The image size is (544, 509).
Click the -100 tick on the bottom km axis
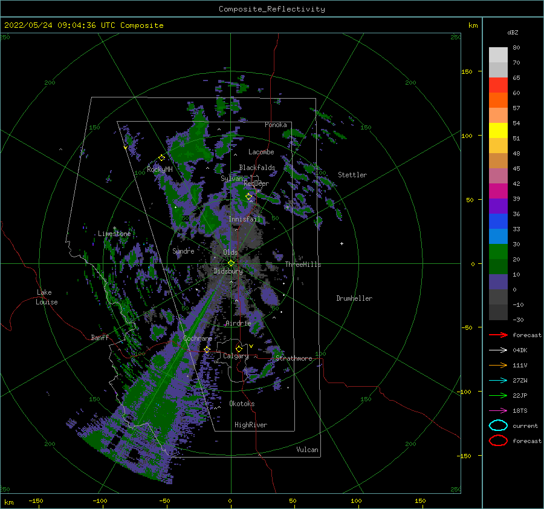(100, 501)
